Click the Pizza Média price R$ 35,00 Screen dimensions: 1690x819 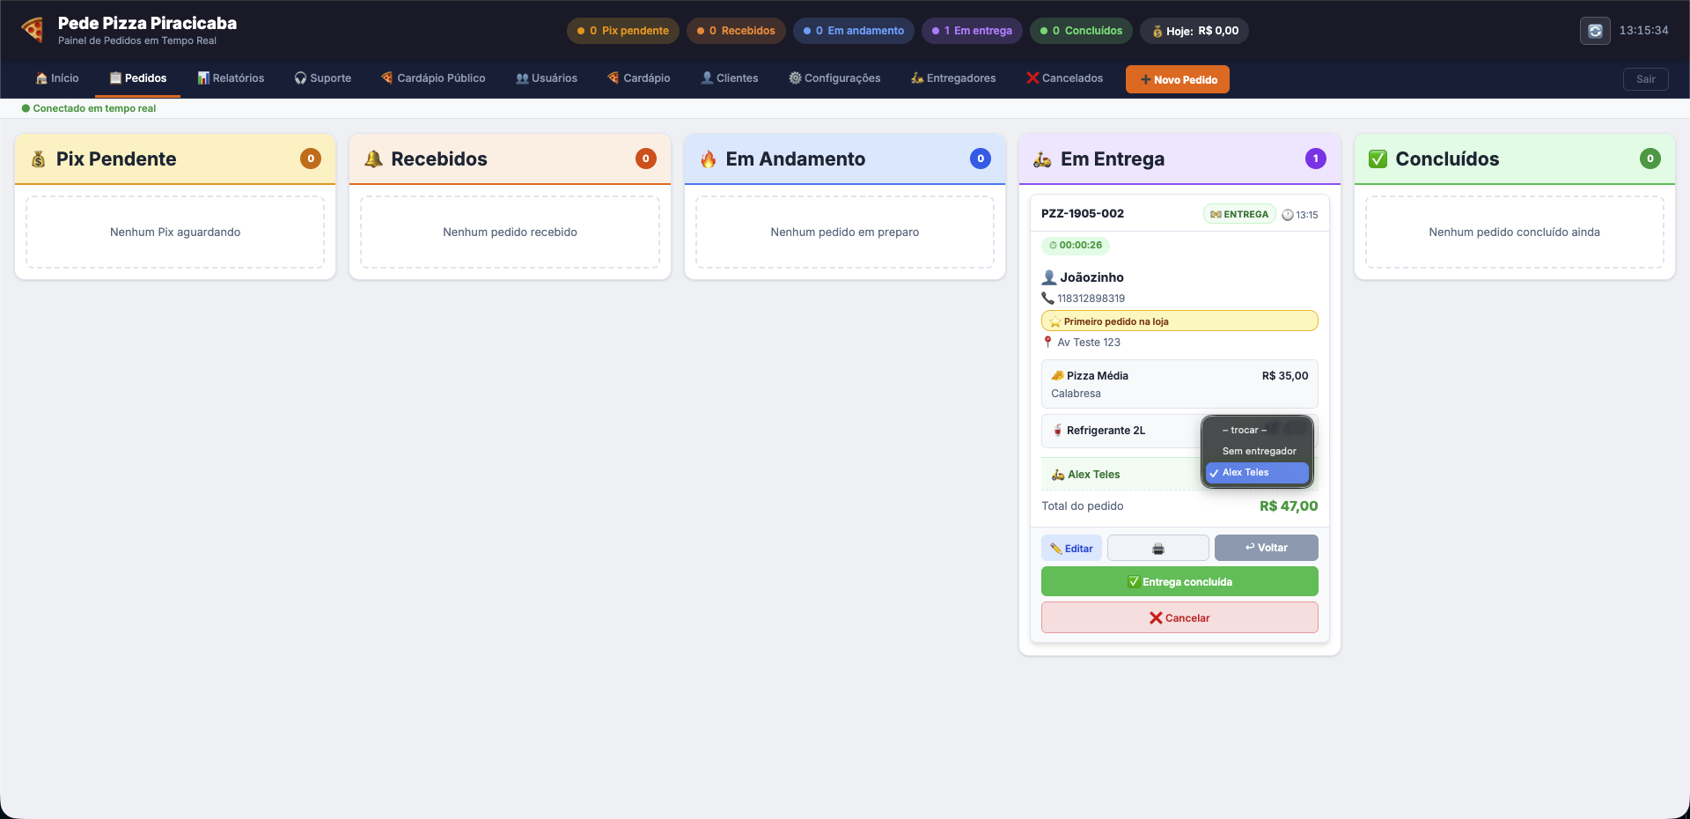click(1285, 376)
